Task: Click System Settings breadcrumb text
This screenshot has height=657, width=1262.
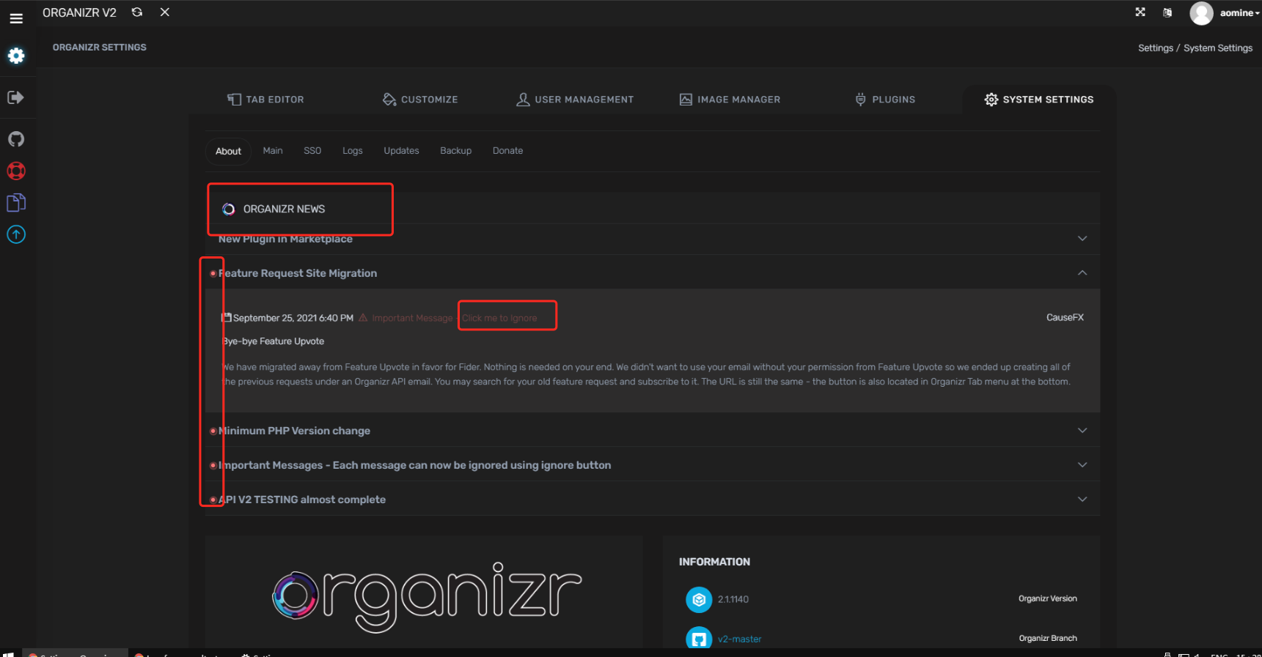Action: pyautogui.click(x=1218, y=48)
